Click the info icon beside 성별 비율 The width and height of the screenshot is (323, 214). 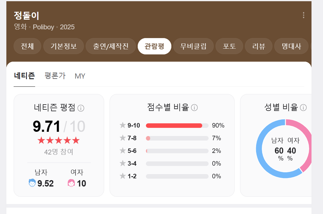click(x=303, y=107)
